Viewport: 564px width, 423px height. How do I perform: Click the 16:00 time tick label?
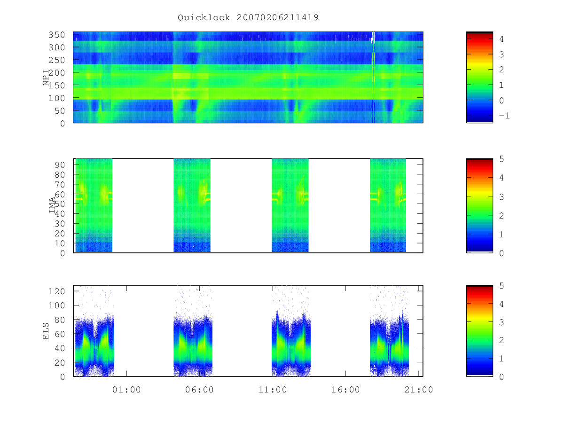pos(346,389)
